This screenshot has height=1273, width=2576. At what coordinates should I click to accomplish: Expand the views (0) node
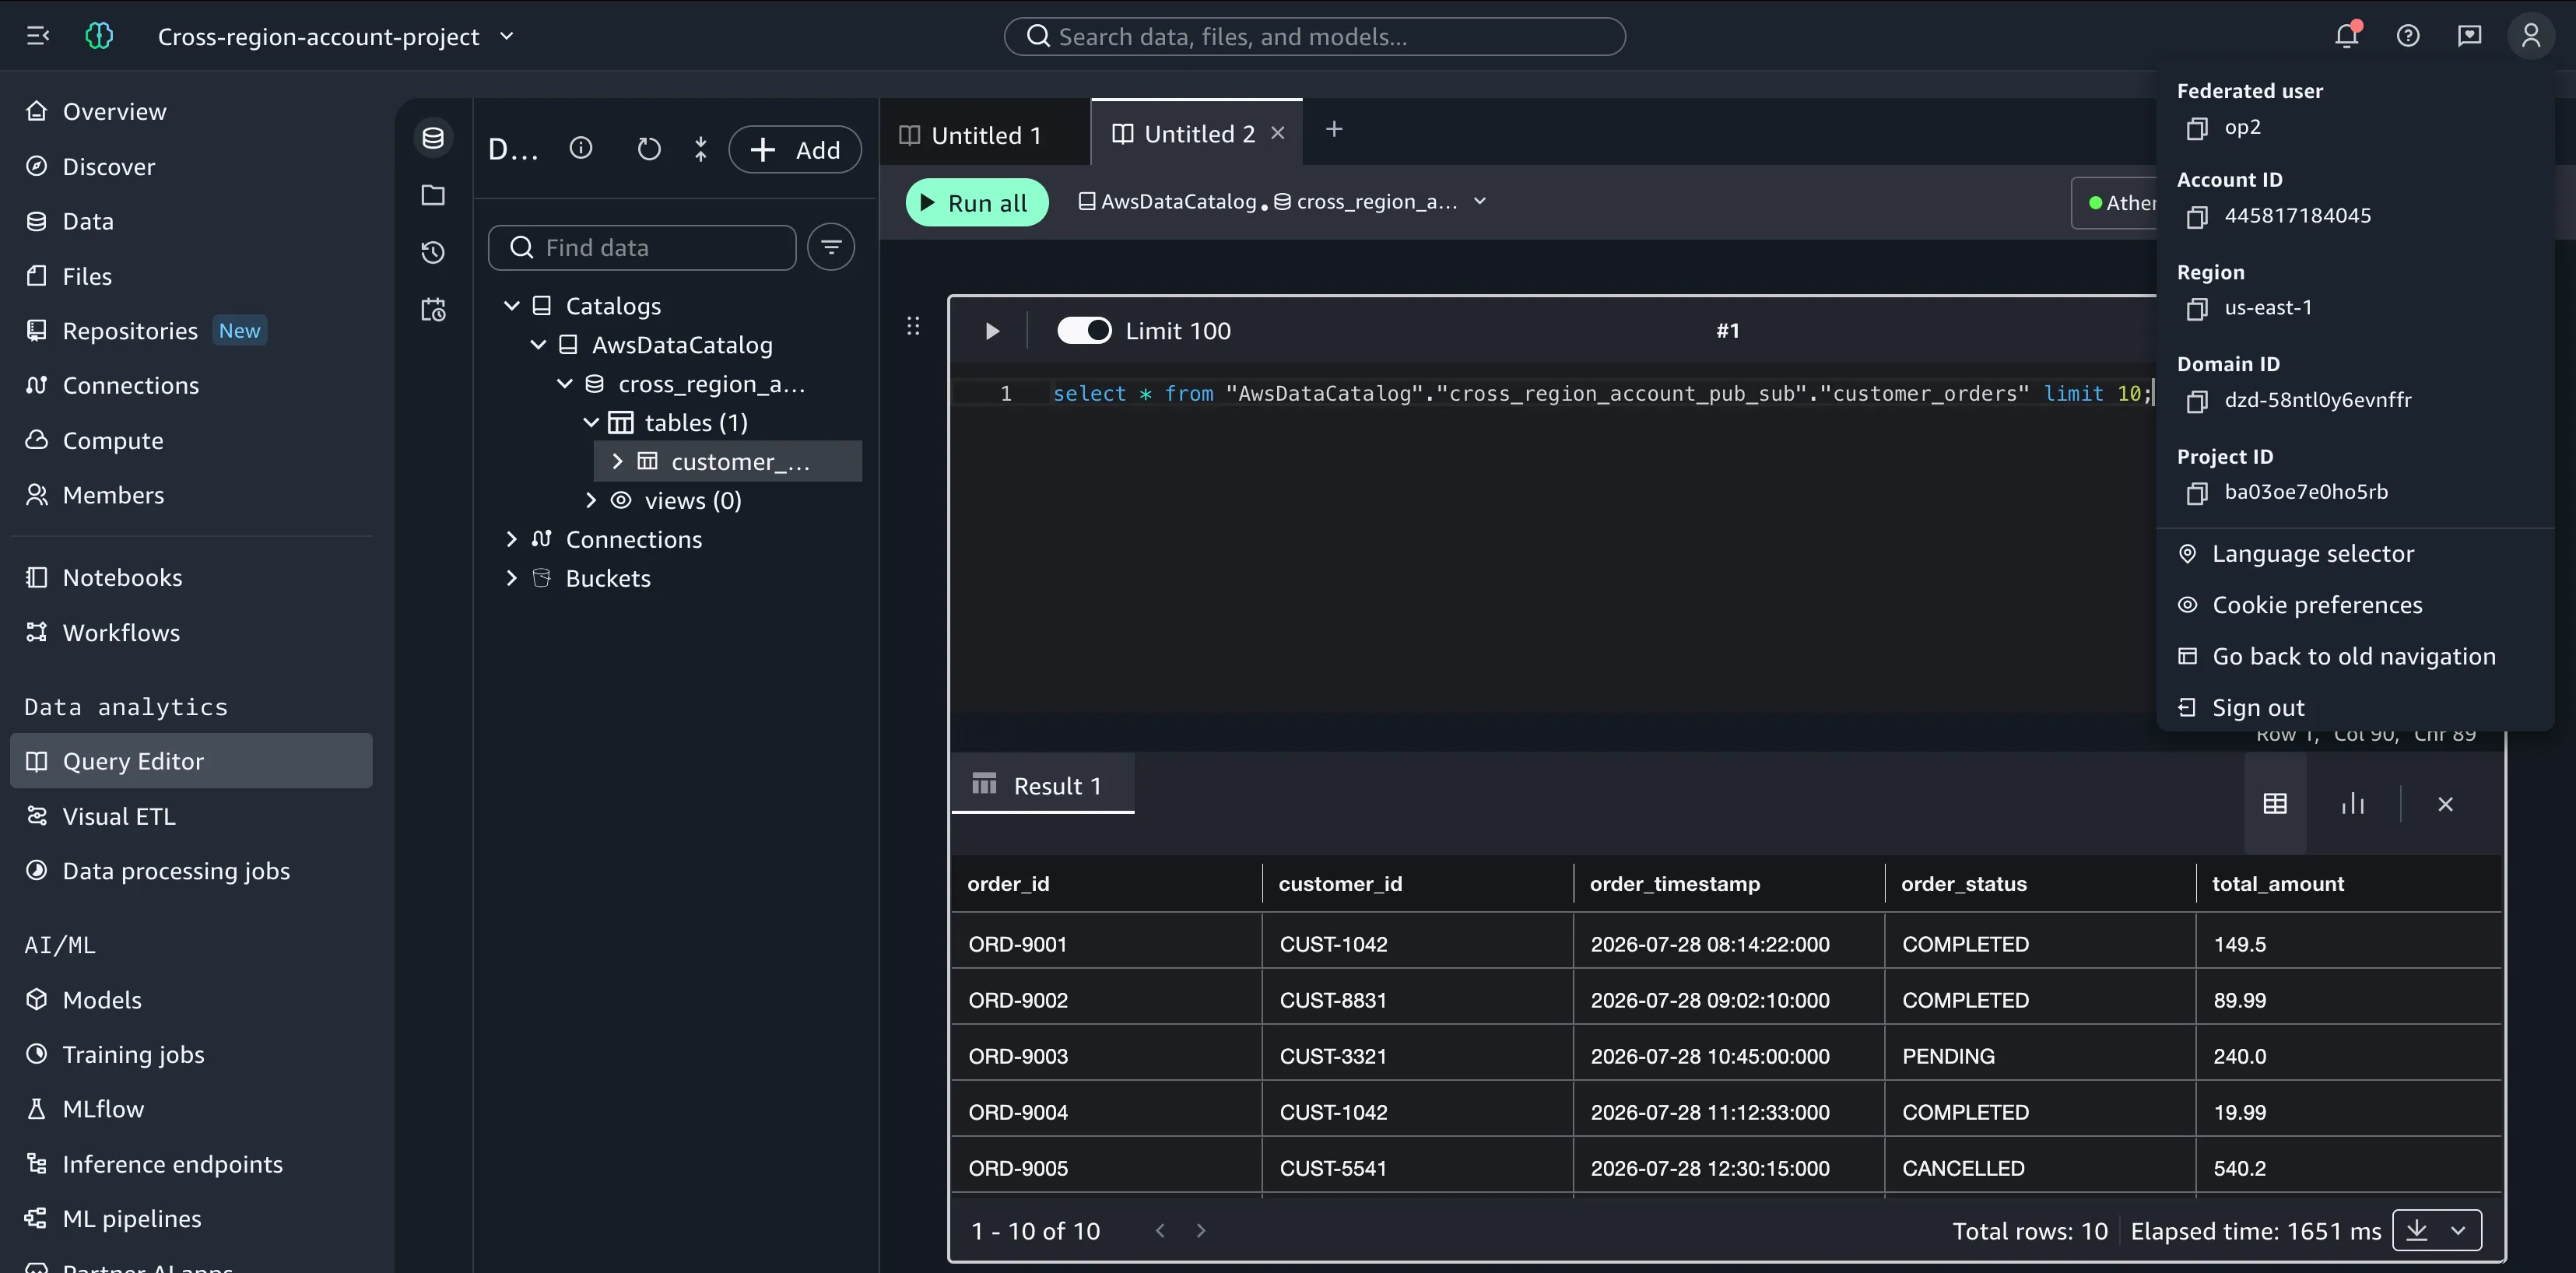pos(591,500)
